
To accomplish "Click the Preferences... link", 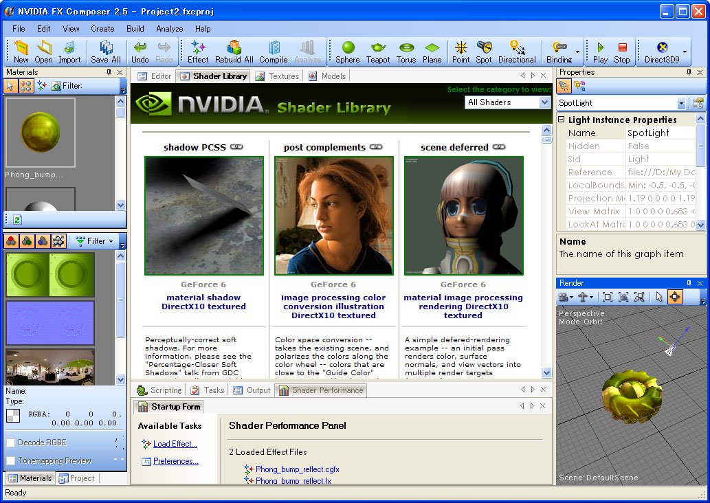I will pos(176,461).
